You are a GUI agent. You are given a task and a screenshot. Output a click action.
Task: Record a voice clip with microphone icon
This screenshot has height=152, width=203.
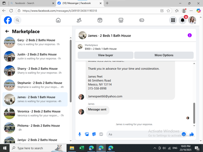coord(80,134)
